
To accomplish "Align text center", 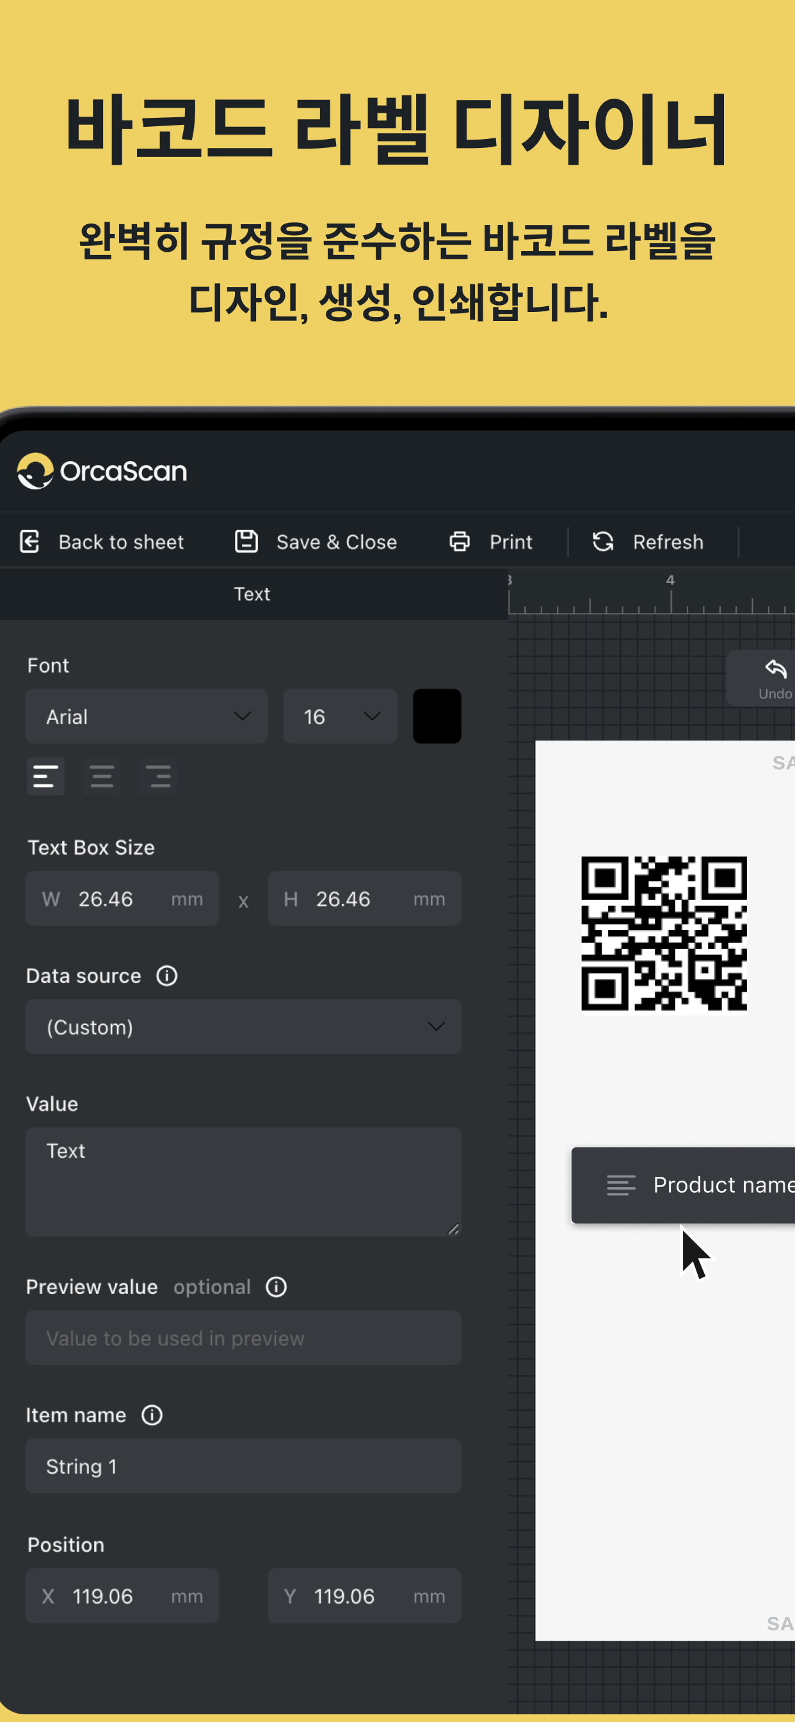I will click(102, 776).
